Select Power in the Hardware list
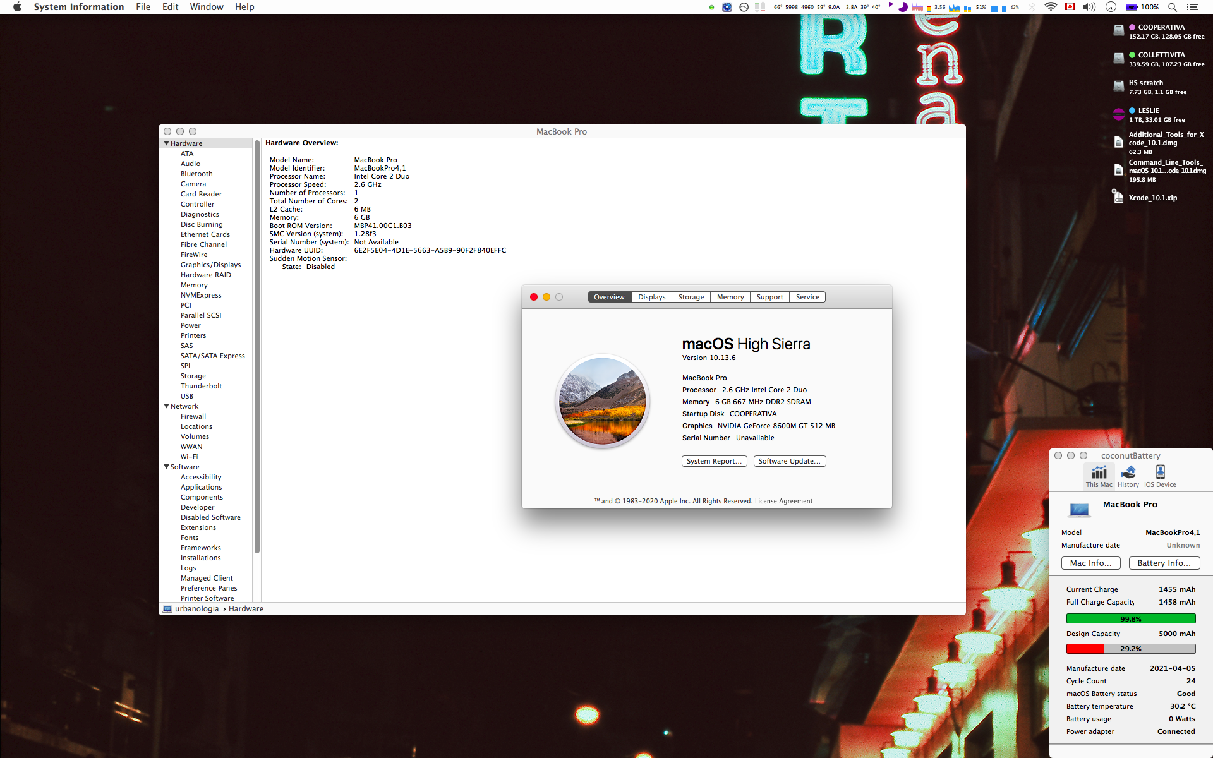The width and height of the screenshot is (1213, 758). 190,325
